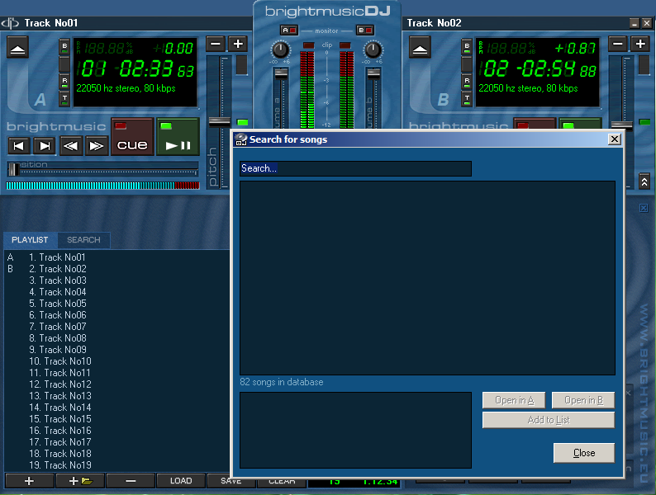Minimize the brightmusicDJ window

tap(635, 23)
